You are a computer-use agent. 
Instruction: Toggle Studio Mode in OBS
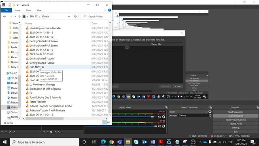tap(236, 124)
